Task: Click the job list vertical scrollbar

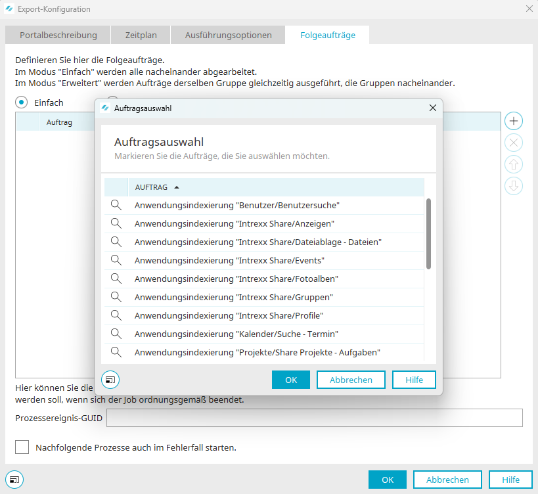Action: [x=428, y=234]
